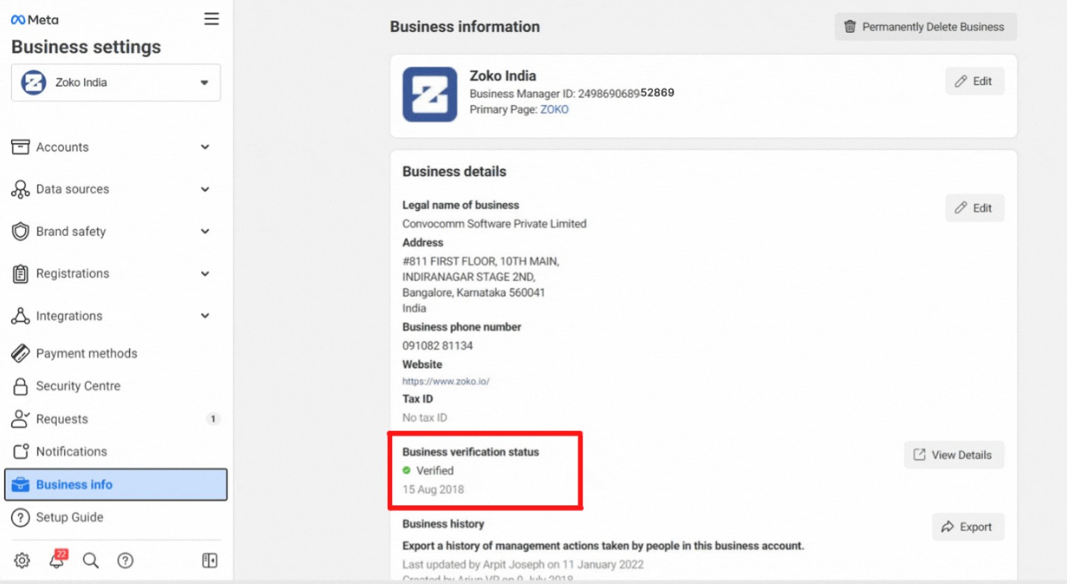Click the Business Manager ID text
This screenshot has width=1067, height=584.
[572, 93]
